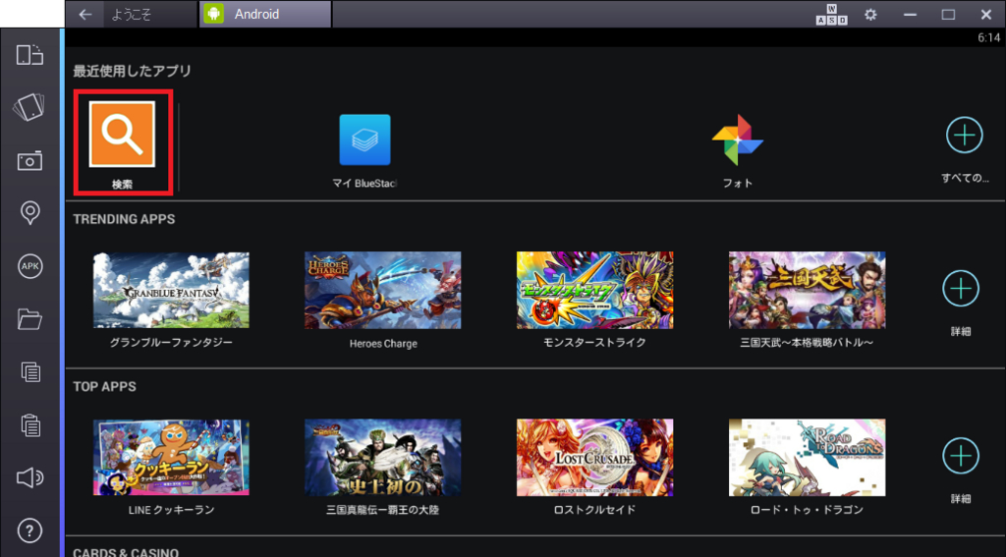Open the モンスターストライク game thumbnail

pyautogui.click(x=594, y=290)
